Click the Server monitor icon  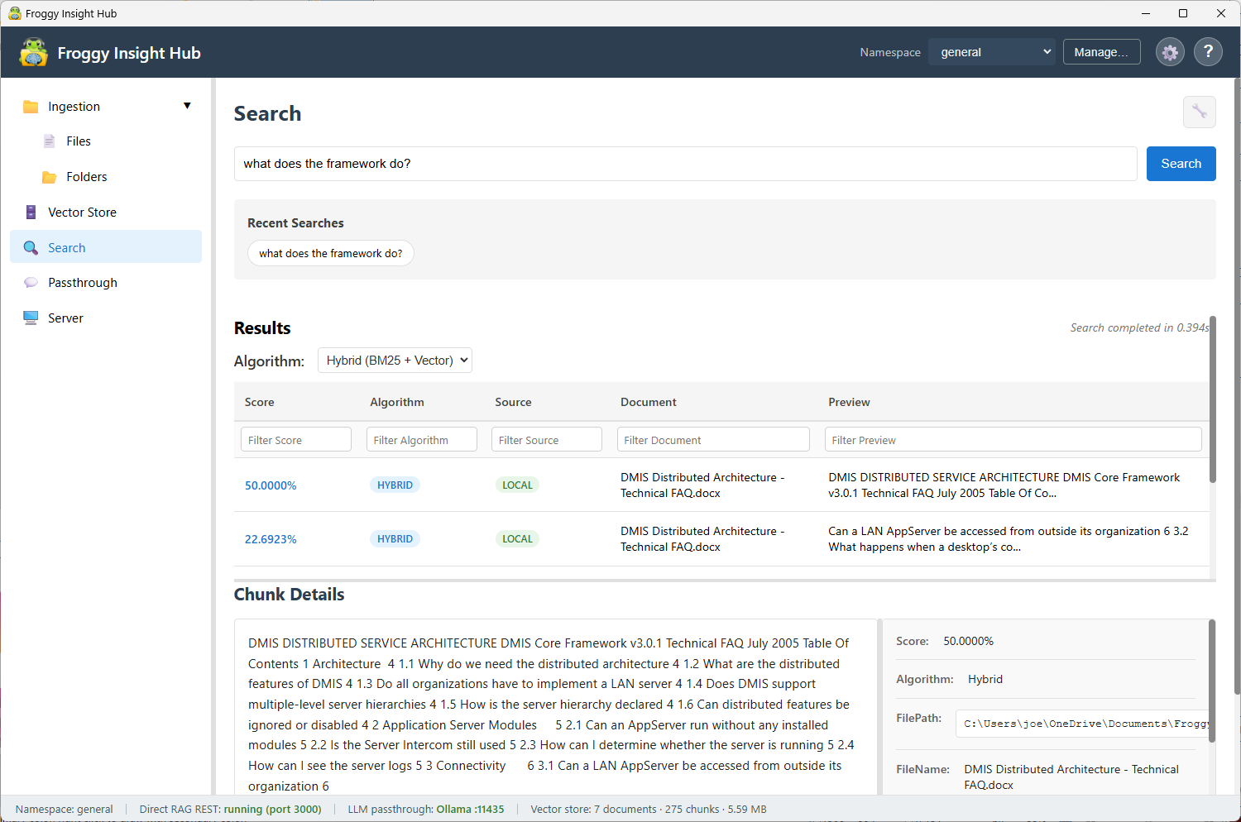click(31, 318)
